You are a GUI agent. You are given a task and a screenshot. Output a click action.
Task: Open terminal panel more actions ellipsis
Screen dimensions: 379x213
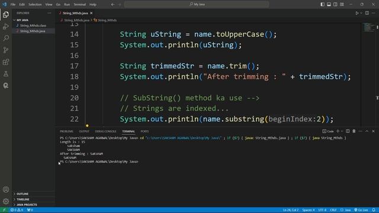(361, 131)
